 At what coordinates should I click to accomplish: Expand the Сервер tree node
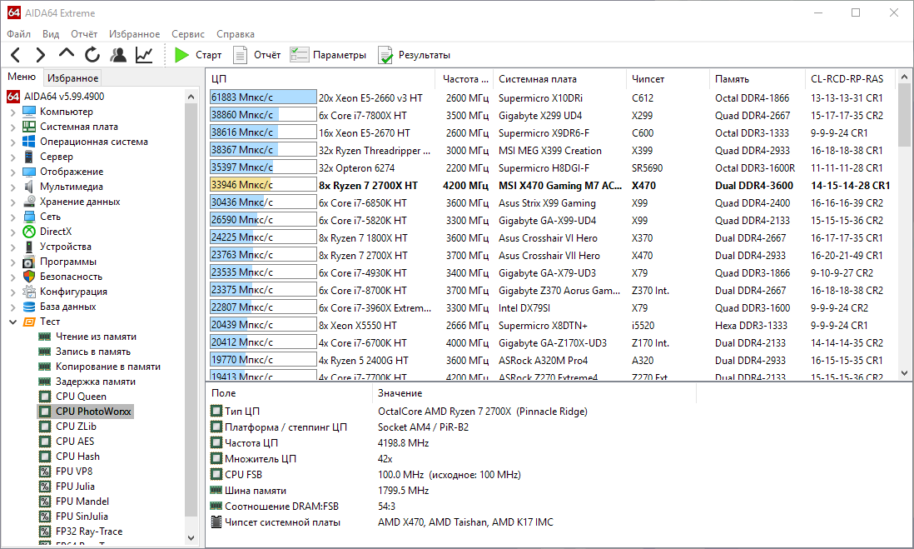click(x=12, y=157)
